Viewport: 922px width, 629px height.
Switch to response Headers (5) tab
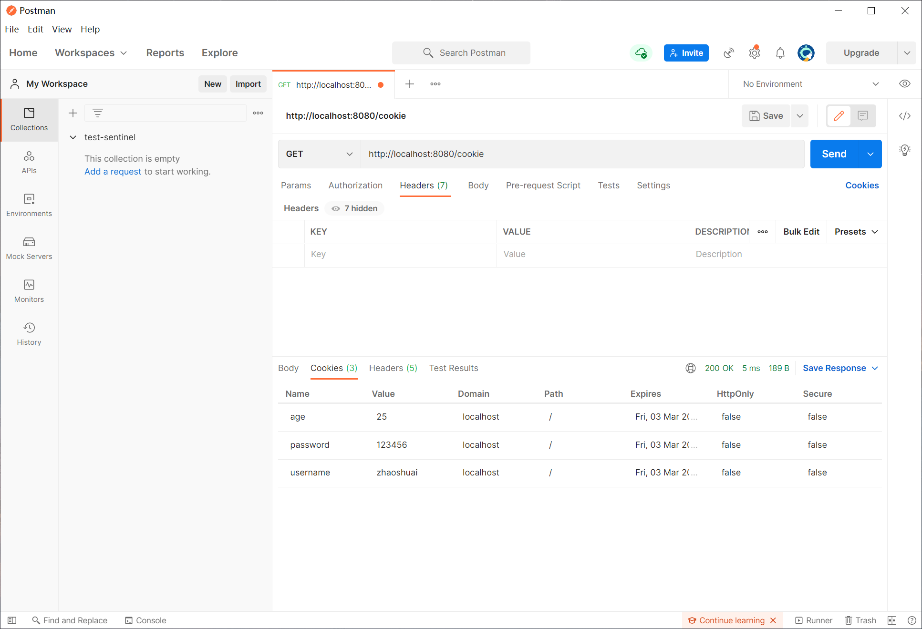(x=393, y=368)
